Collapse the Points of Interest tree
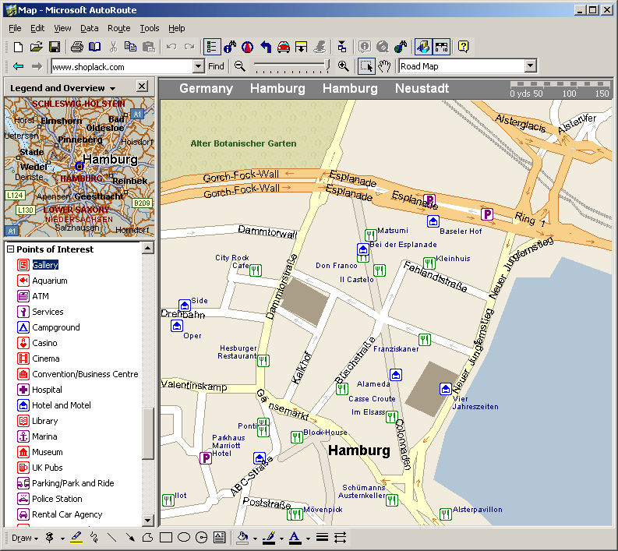Image resolution: width=618 pixels, height=551 pixels. [11, 249]
